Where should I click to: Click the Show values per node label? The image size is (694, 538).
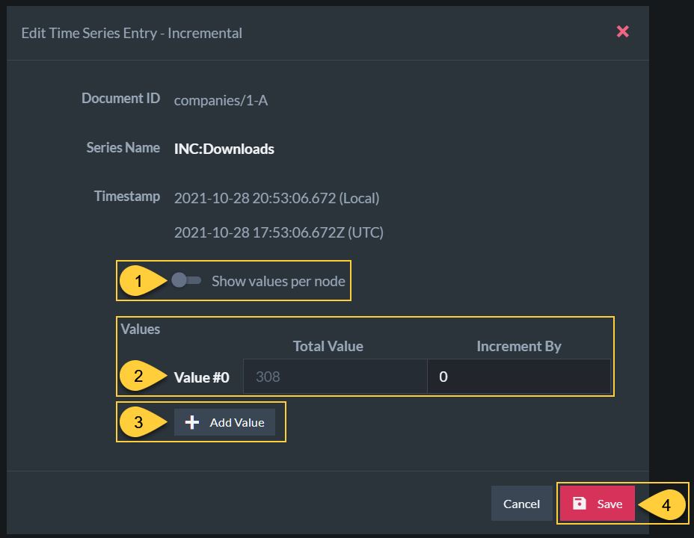[x=278, y=281]
